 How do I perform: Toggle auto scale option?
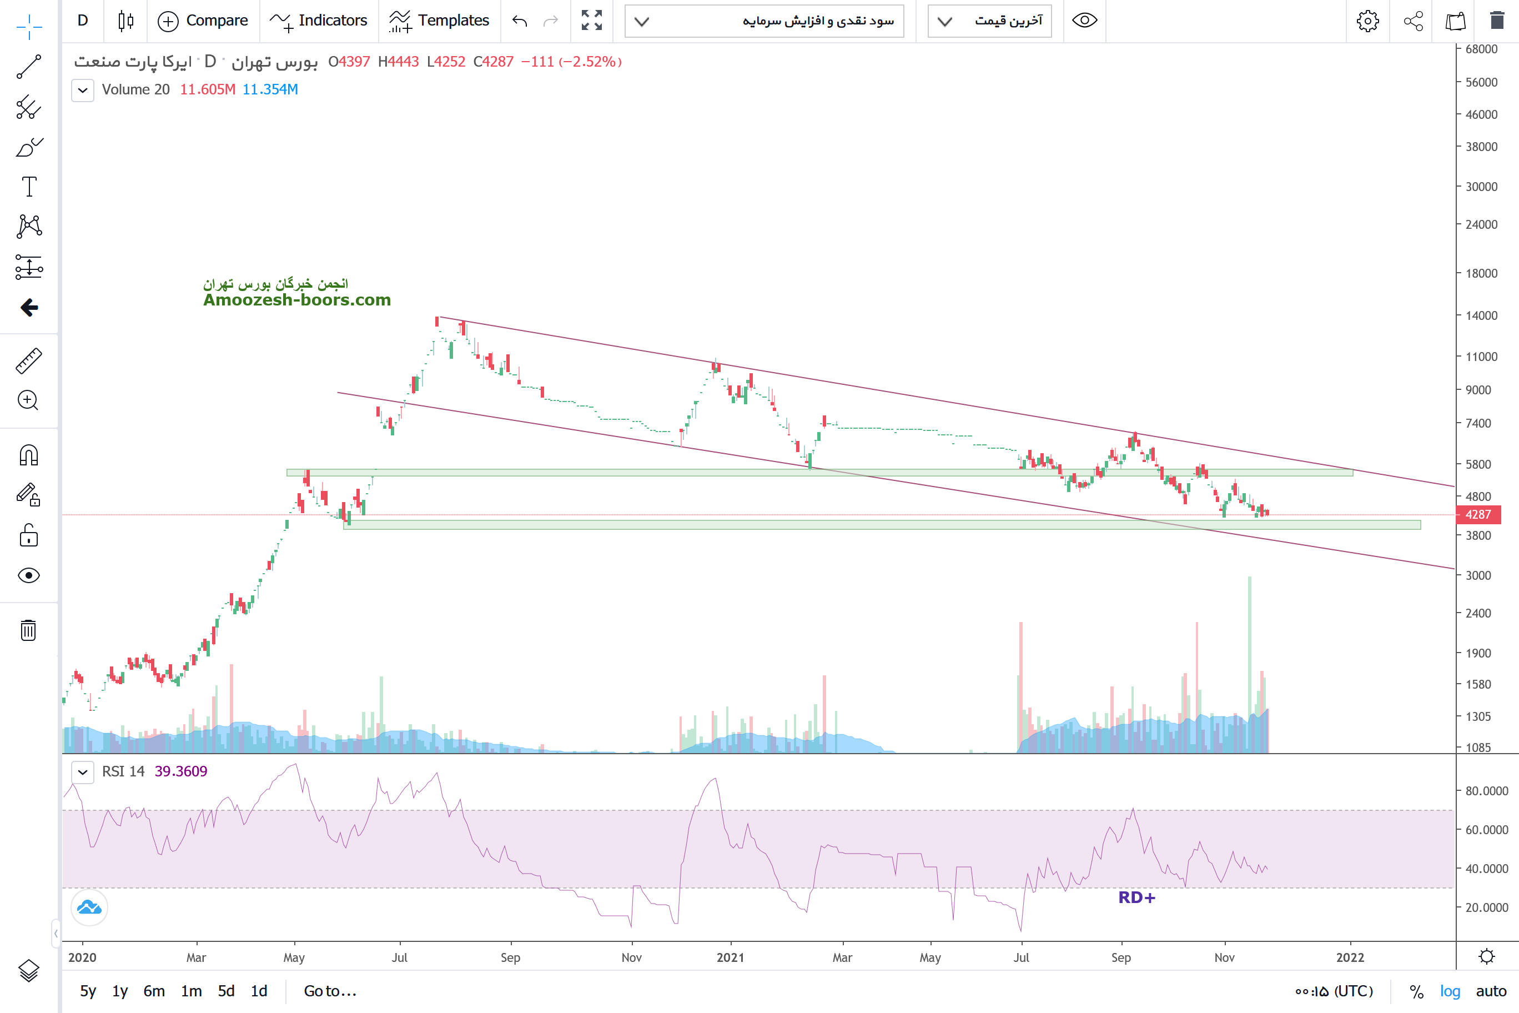[1491, 991]
